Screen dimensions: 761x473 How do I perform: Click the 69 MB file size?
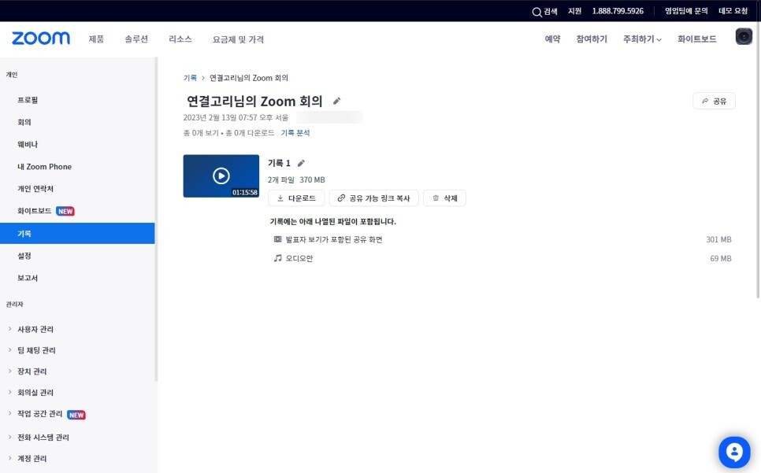click(x=720, y=258)
